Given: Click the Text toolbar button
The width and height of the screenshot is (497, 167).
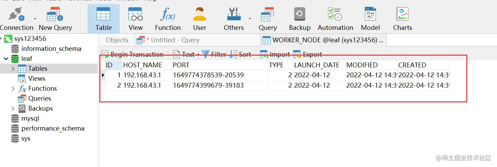Looking at the screenshot, I should click(184, 54).
